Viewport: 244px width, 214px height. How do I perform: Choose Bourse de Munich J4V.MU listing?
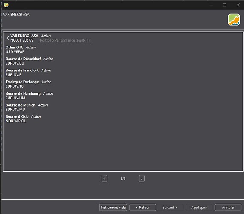[x=27, y=107]
